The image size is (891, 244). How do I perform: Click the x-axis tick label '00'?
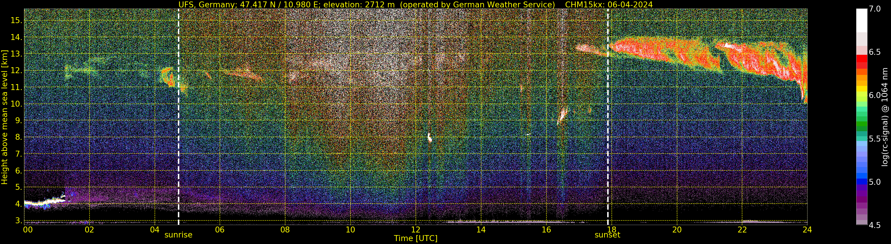28,229
